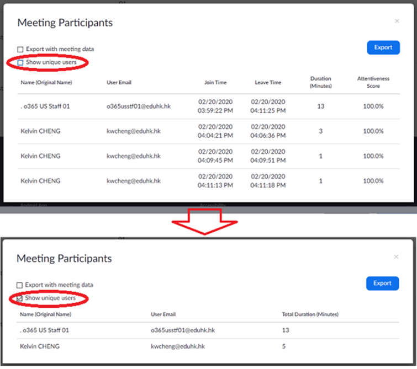Tick 'Export with meeting data' in upper dialog
Viewport: 417px width, 369px height.
click(20, 50)
